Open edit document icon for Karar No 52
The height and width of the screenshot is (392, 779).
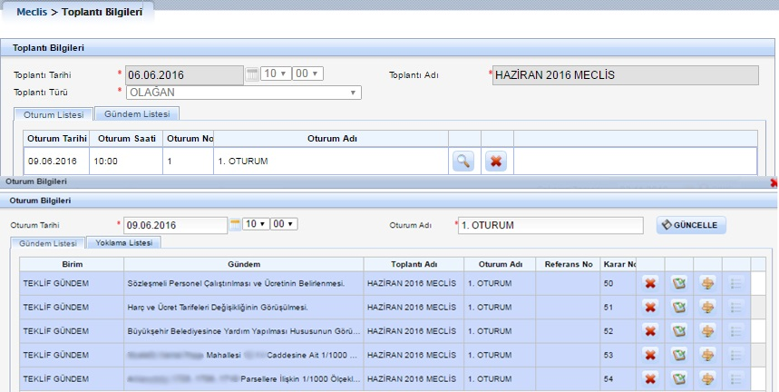678,331
